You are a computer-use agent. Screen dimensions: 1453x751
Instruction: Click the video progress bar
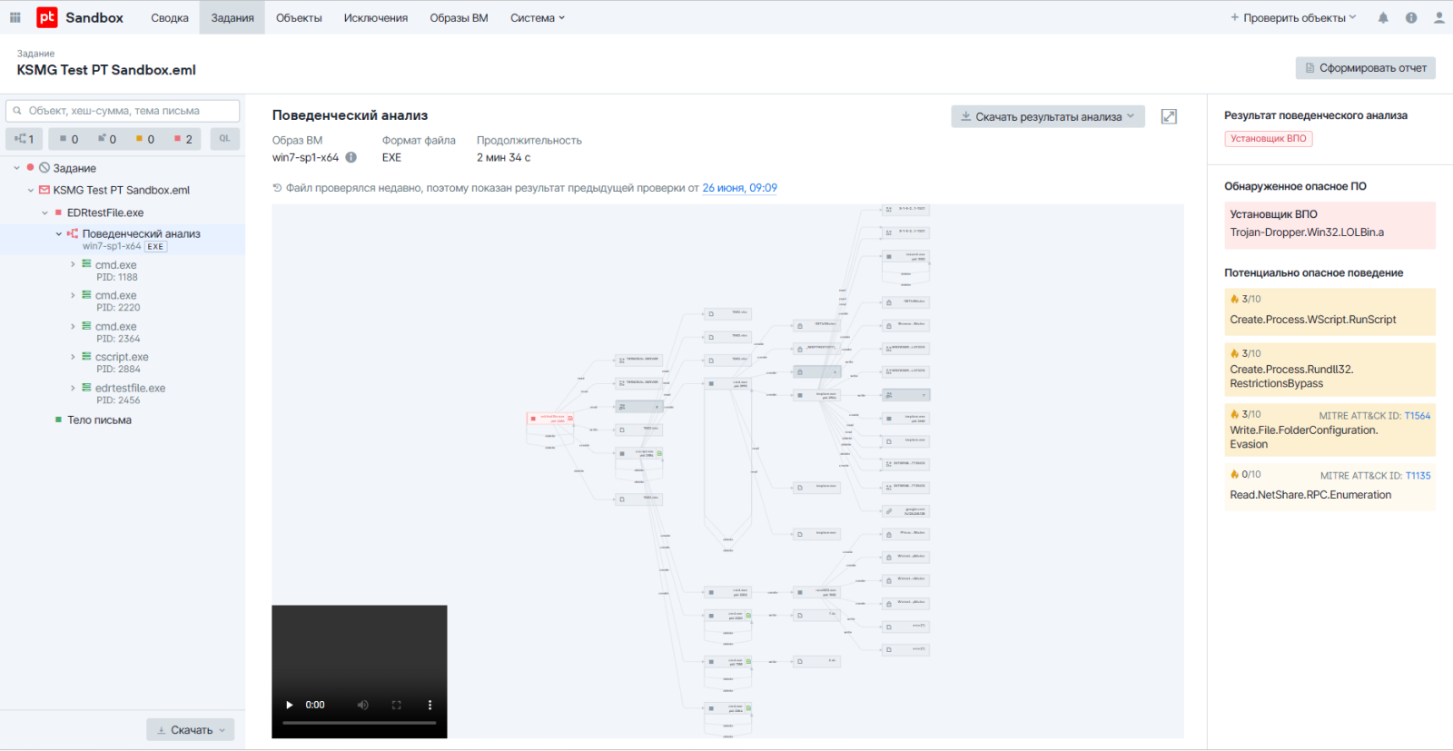[360, 723]
